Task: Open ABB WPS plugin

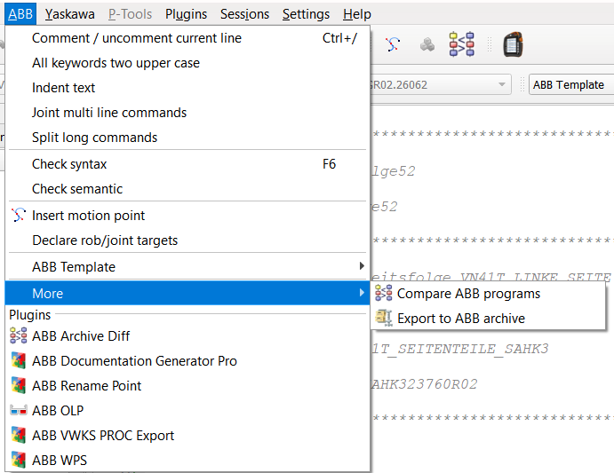Action: tap(187, 460)
